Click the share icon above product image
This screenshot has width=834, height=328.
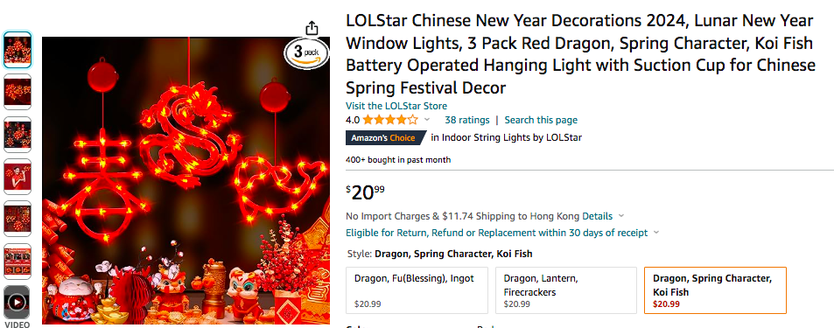tap(312, 28)
